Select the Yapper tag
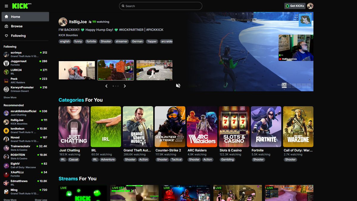This screenshot has width=357, height=201. point(152,41)
